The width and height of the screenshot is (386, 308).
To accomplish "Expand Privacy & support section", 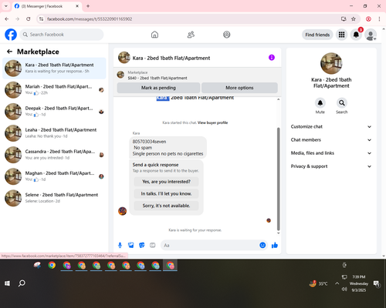I will 331,166.
